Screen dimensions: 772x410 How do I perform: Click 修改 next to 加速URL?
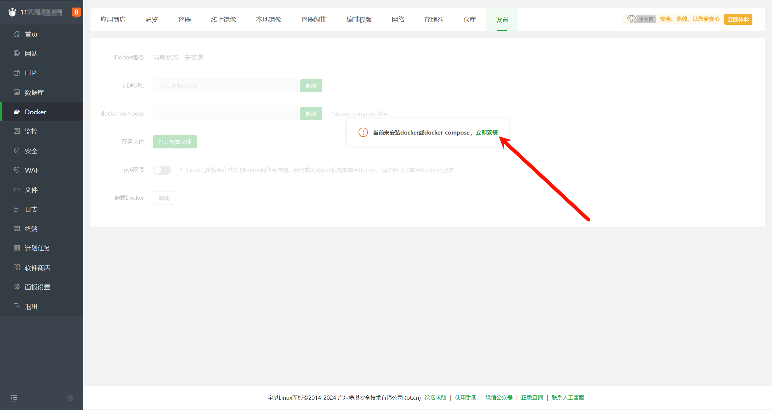click(311, 86)
